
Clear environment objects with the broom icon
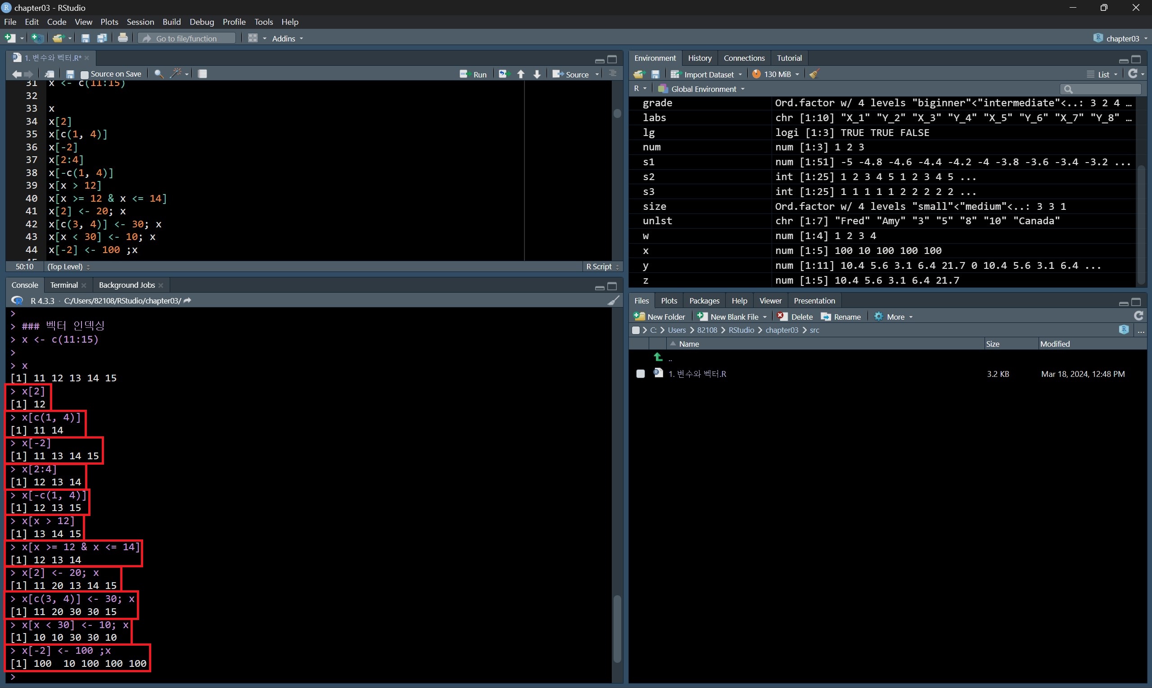(814, 74)
